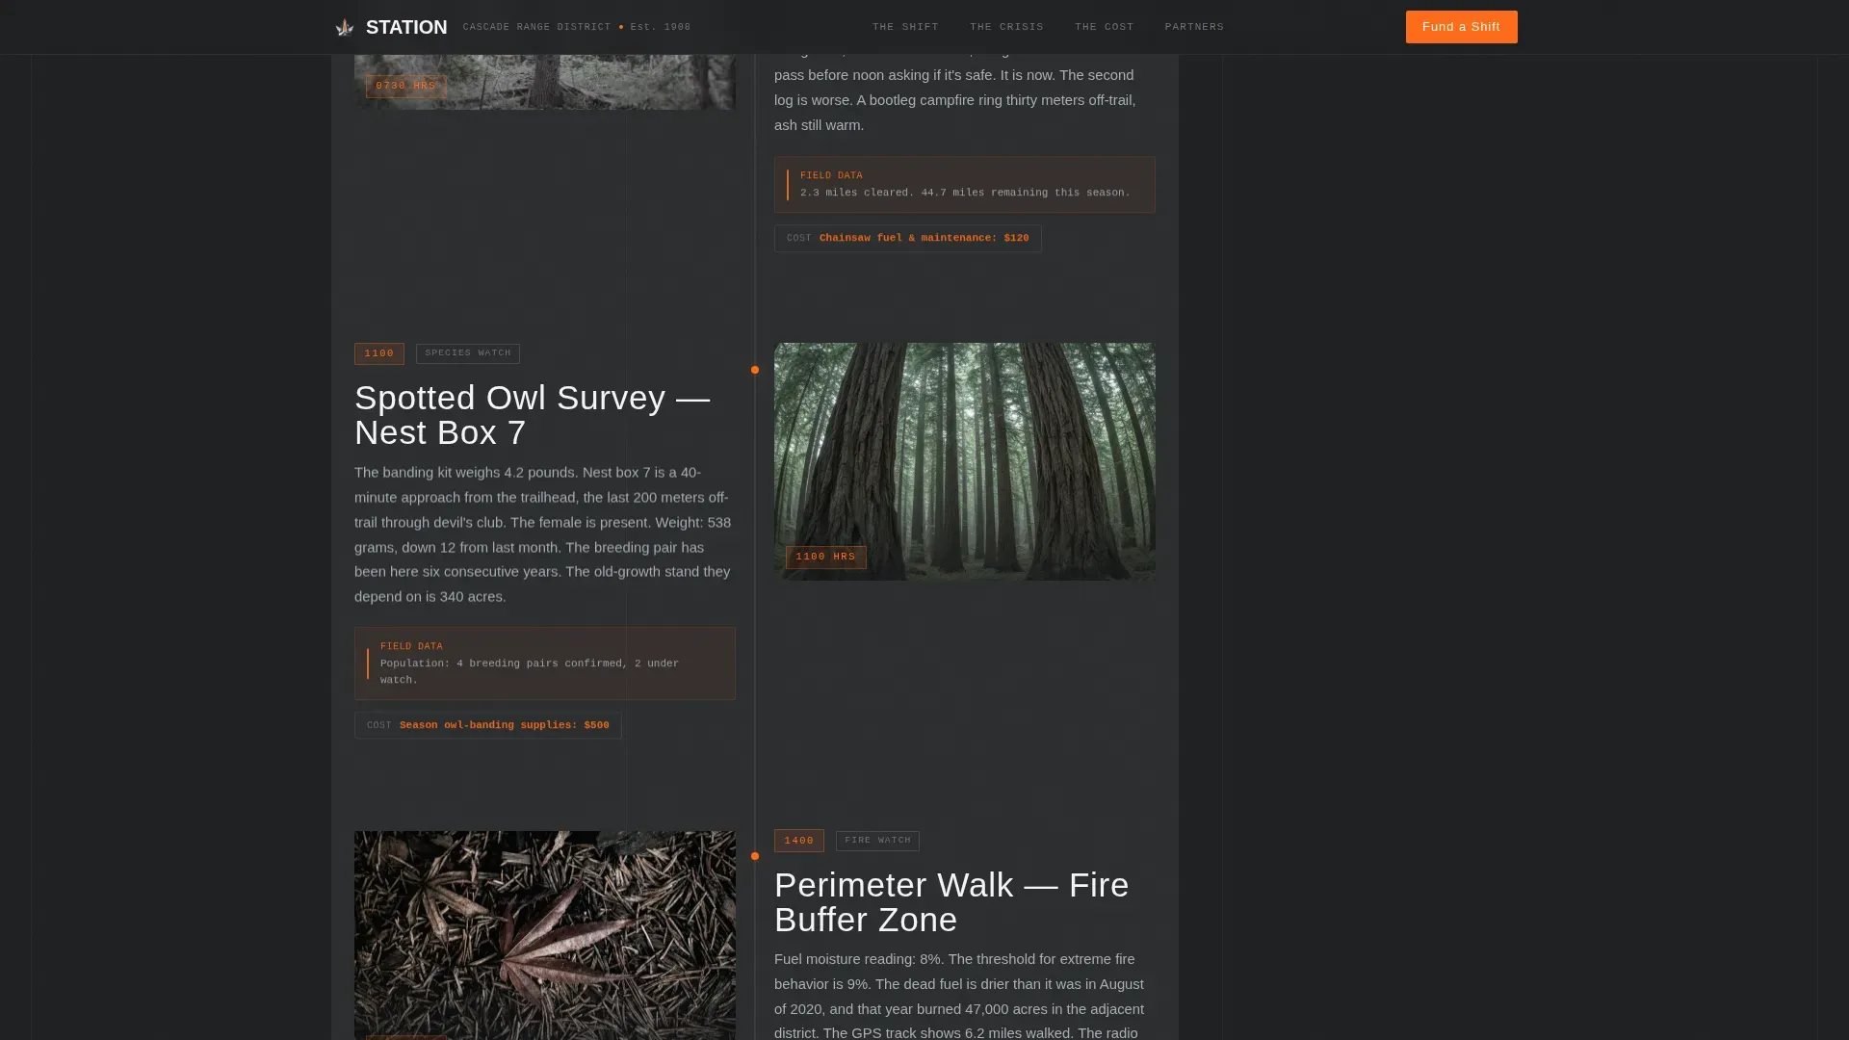Screen dimensions: 1849x1040
Task: Select the PARTNERS nav link
Action: [x=1194, y=27]
